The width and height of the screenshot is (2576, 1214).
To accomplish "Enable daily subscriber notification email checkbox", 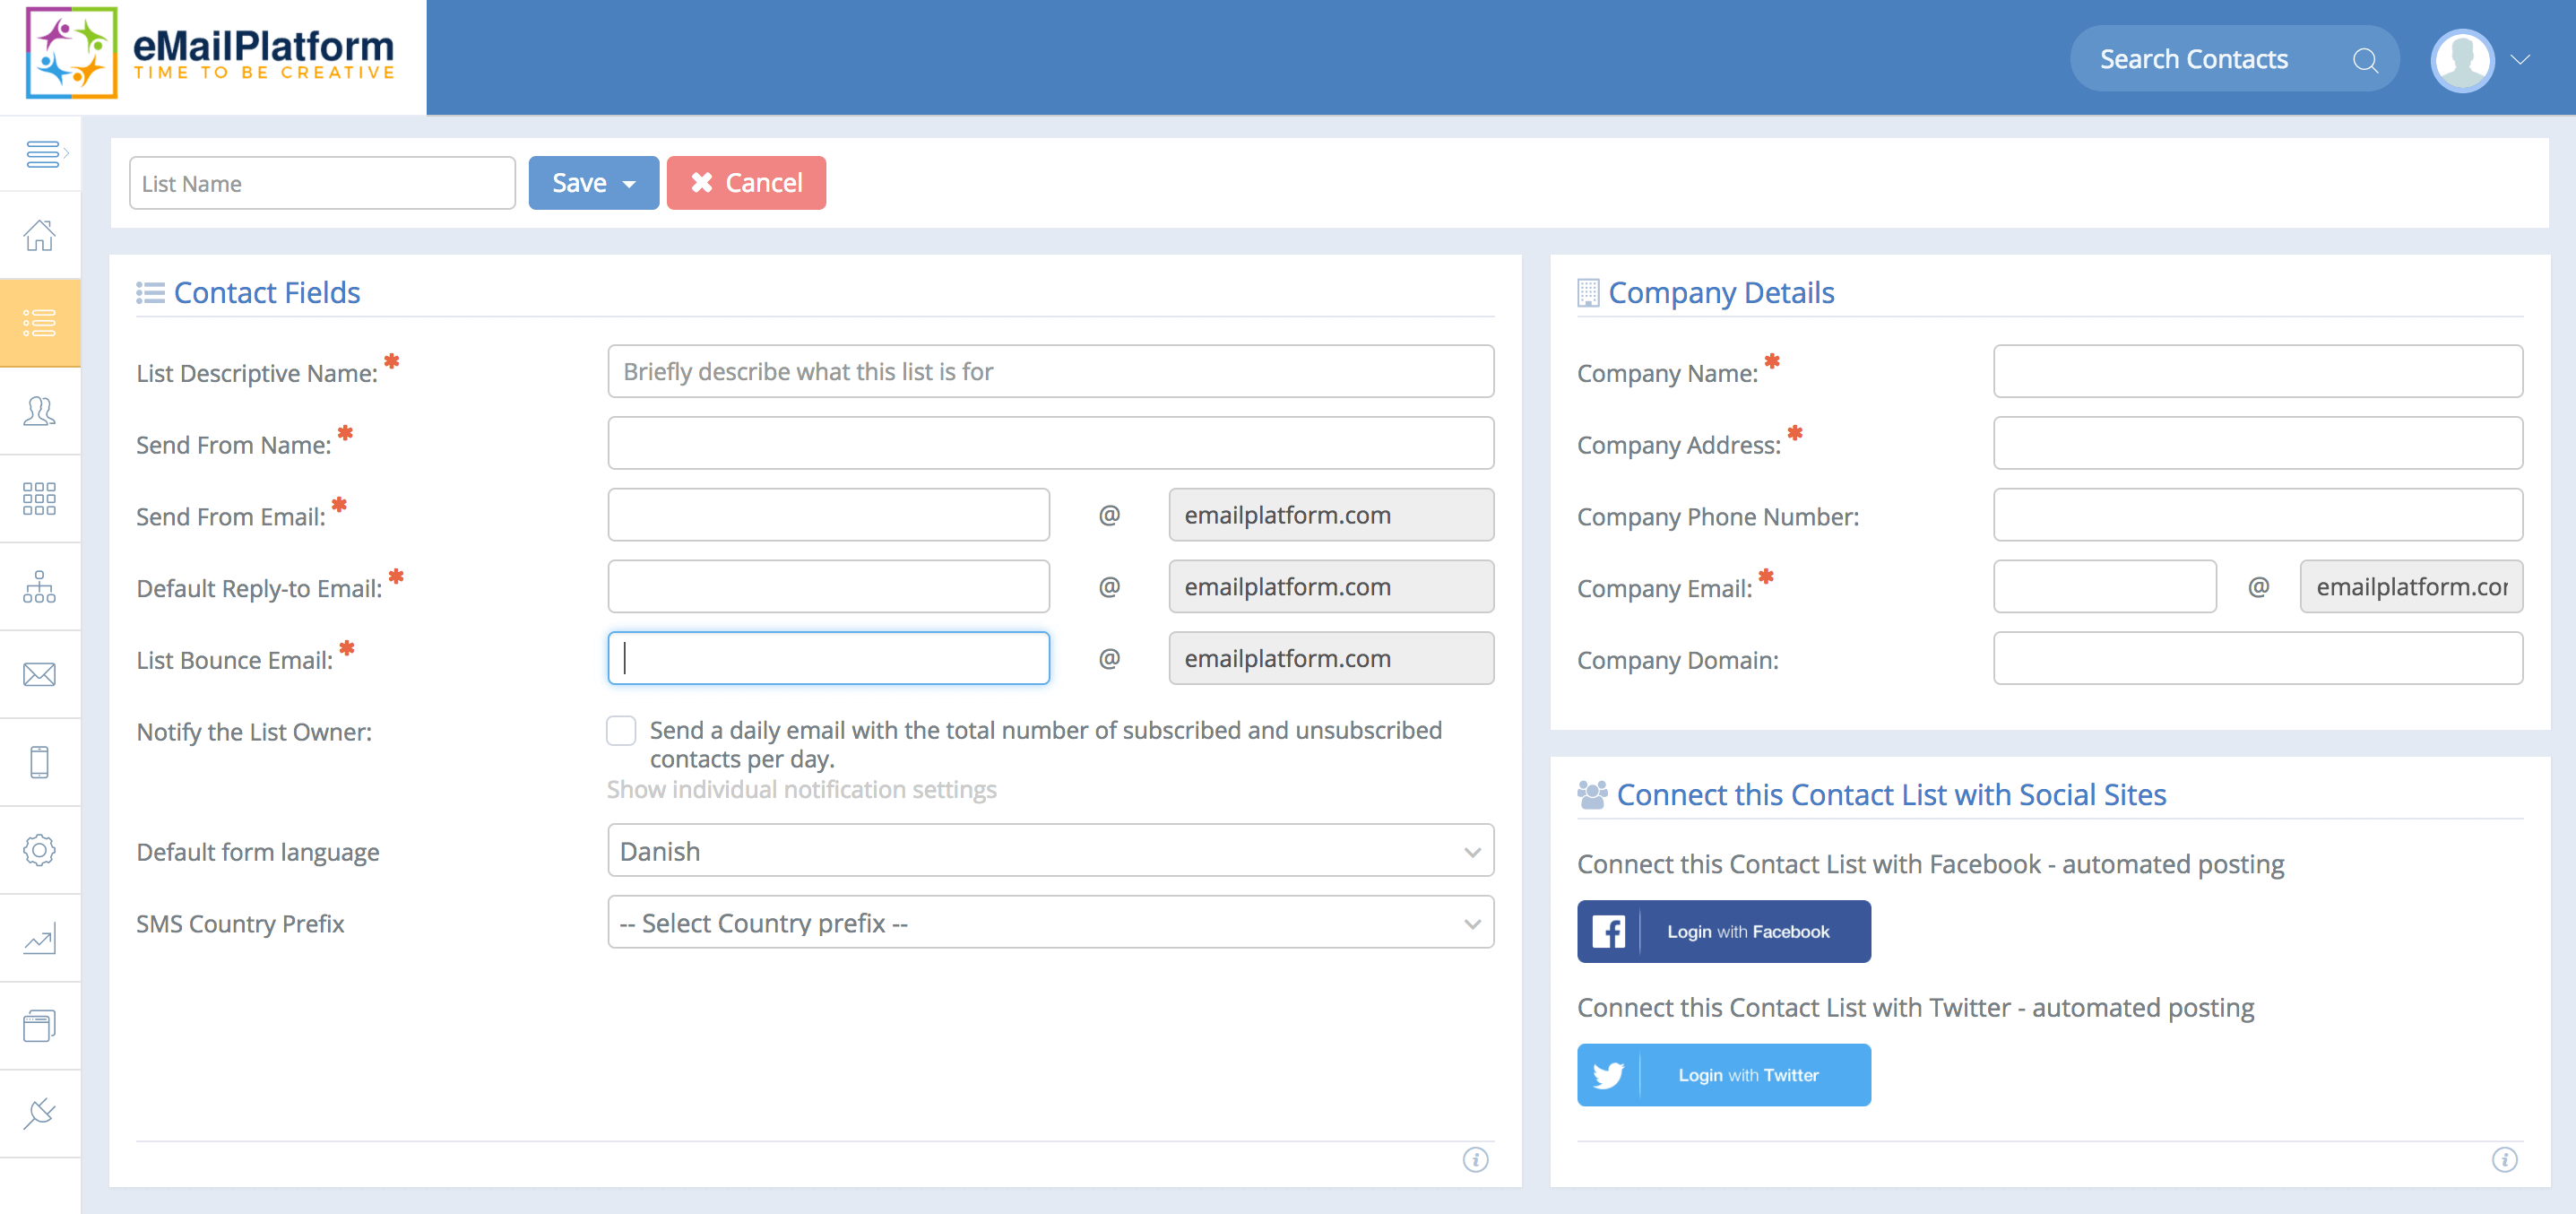I will point(621,730).
